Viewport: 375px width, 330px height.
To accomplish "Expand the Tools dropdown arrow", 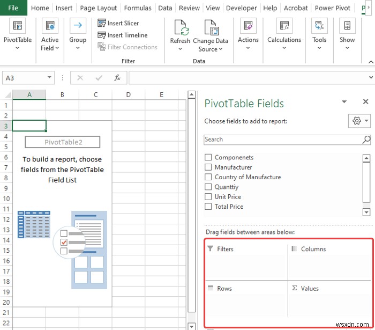I will 319,48.
